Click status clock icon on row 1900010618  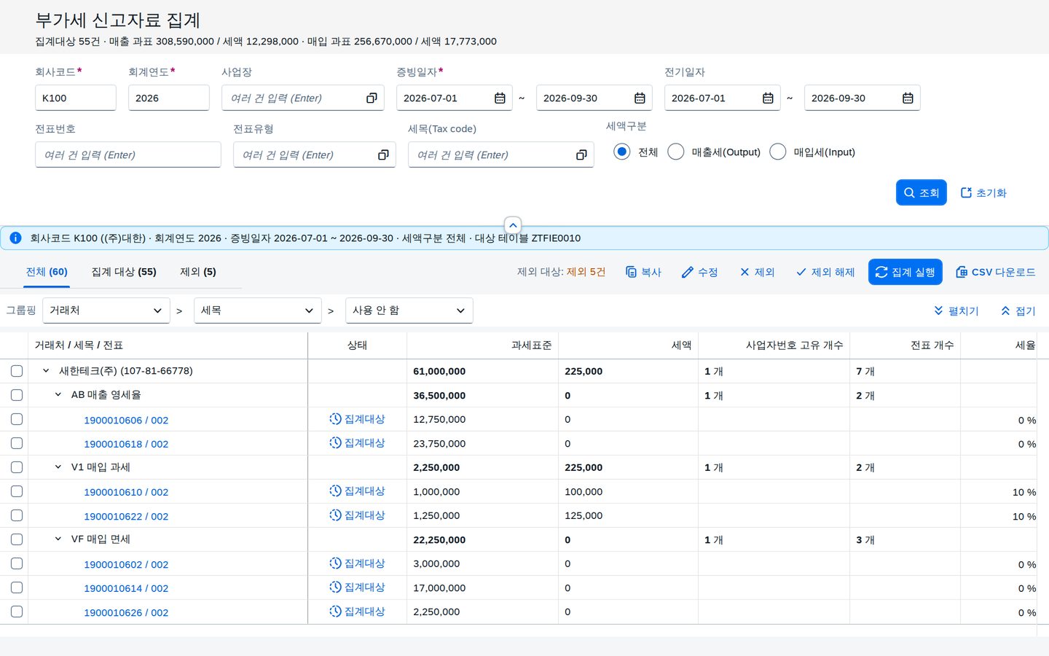pyautogui.click(x=335, y=443)
